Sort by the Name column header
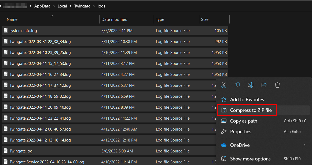Screen dimensions: 312x165 click(12, 19)
